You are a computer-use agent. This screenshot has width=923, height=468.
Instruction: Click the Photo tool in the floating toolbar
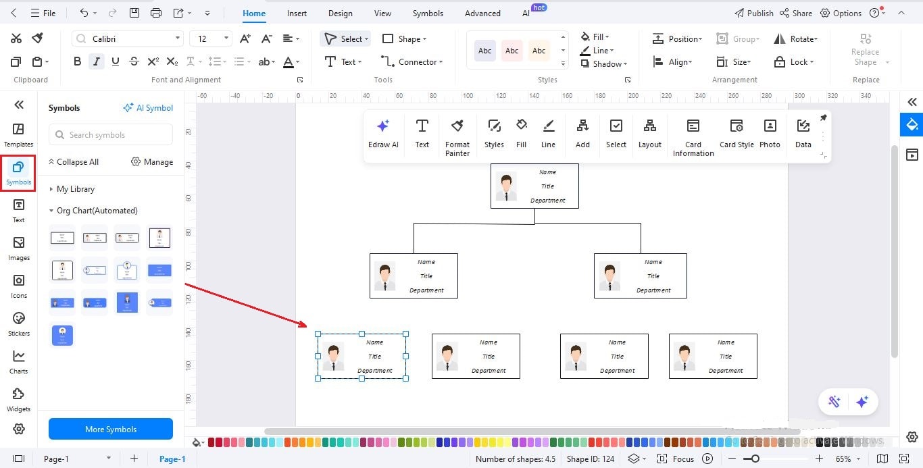pos(770,133)
